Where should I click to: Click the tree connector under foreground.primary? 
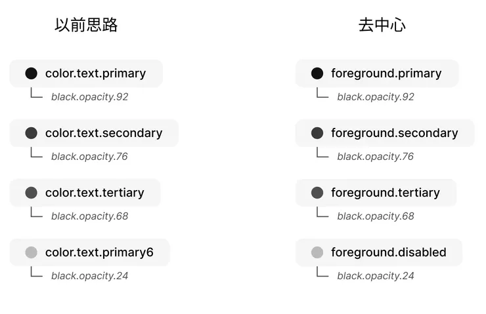[x=321, y=94]
